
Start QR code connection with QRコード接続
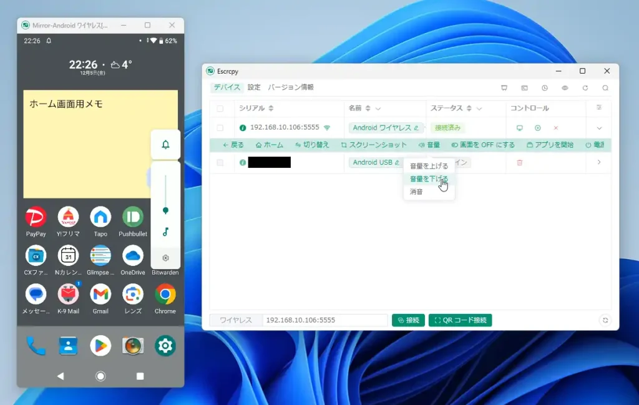pos(461,320)
